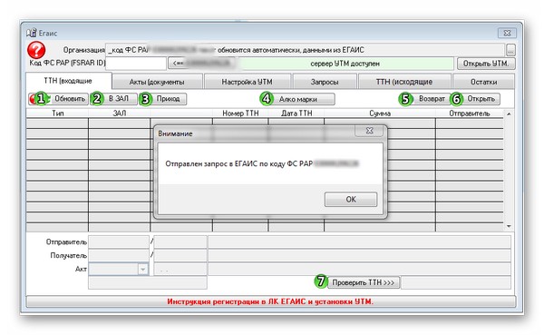
Task: Click the Открыть button in toolbar
Action: pyautogui.click(x=475, y=99)
